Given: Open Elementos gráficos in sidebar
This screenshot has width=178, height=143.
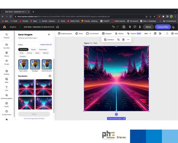Looking at the screenshot, I should (7, 96).
